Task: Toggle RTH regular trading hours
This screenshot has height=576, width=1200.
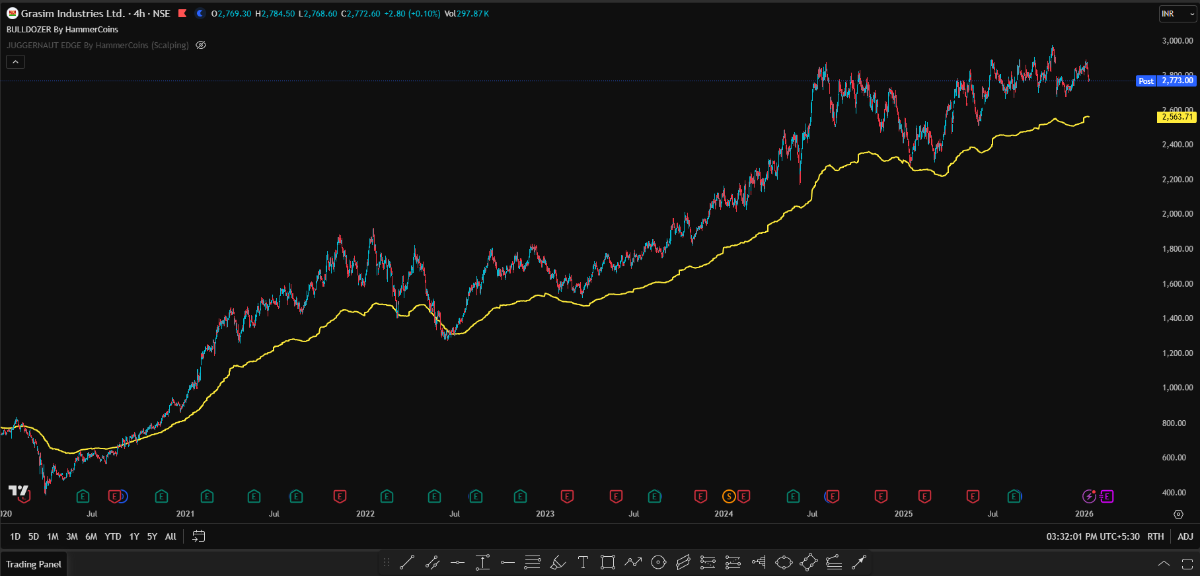Action: coord(1156,536)
